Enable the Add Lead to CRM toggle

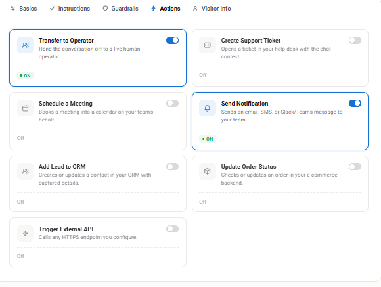173,167
